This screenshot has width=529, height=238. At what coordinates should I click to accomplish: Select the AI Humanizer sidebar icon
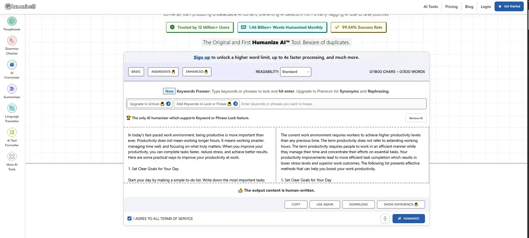(x=12, y=65)
